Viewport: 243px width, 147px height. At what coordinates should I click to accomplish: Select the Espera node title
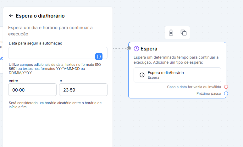coord(149,49)
